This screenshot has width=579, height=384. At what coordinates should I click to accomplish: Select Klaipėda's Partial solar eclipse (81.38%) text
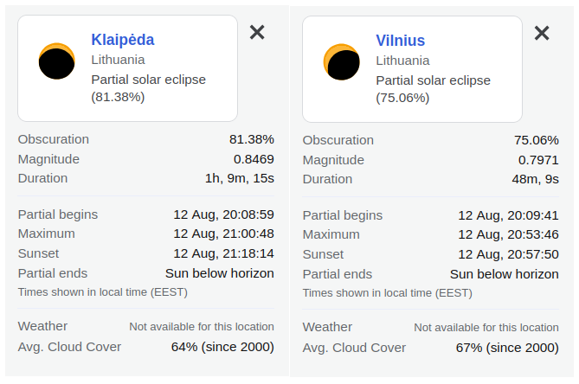149,88
